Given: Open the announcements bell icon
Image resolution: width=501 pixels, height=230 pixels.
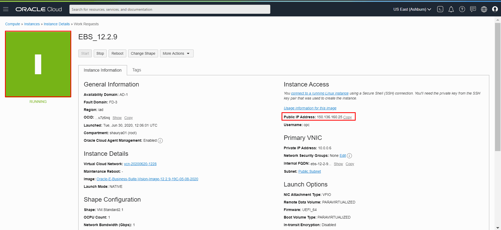Looking at the screenshot, I should coord(451,9).
